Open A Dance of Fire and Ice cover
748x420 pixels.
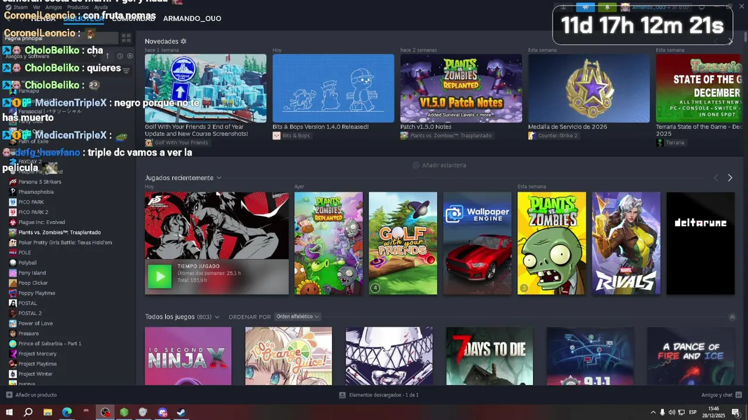[691, 356]
